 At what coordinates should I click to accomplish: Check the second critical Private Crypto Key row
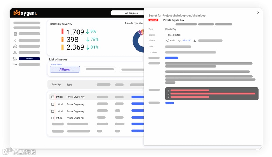pyautogui.click(x=53, y=104)
